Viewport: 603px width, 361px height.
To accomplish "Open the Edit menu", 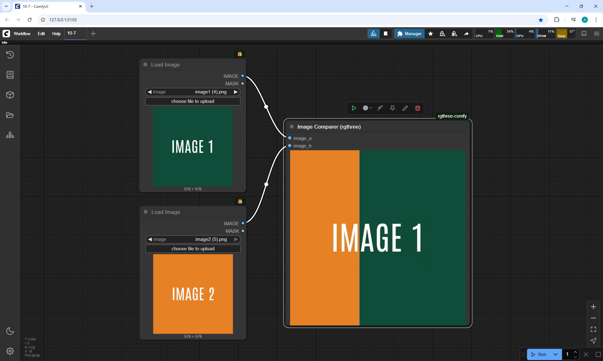I will pos(41,34).
